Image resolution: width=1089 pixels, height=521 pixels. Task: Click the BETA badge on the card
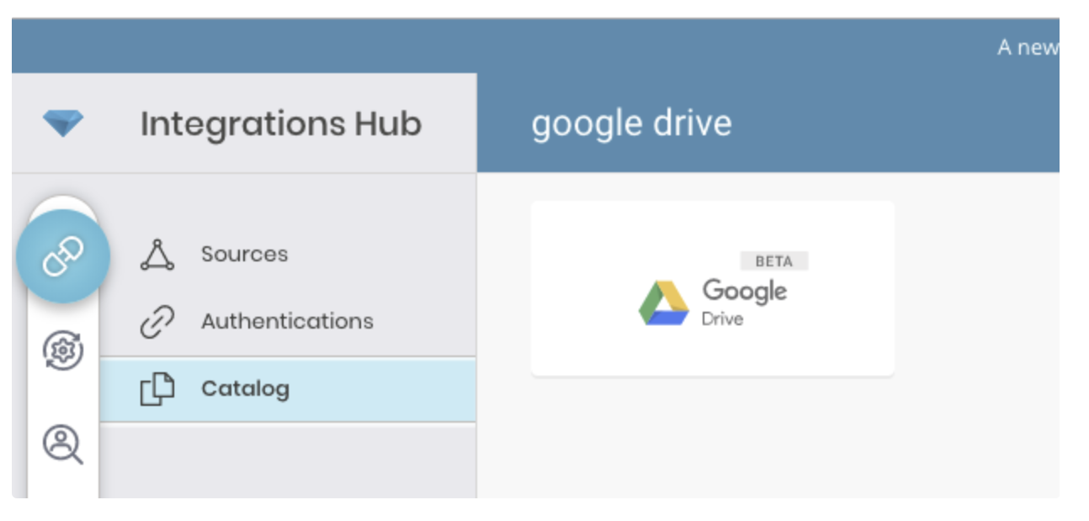(x=773, y=261)
